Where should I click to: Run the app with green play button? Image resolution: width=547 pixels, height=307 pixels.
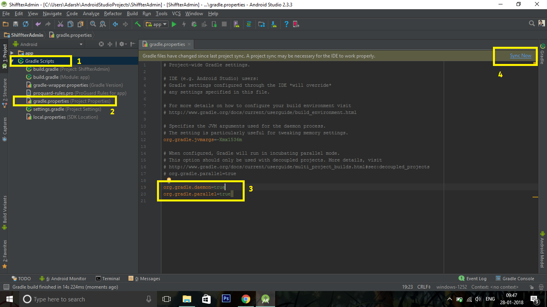point(174,24)
